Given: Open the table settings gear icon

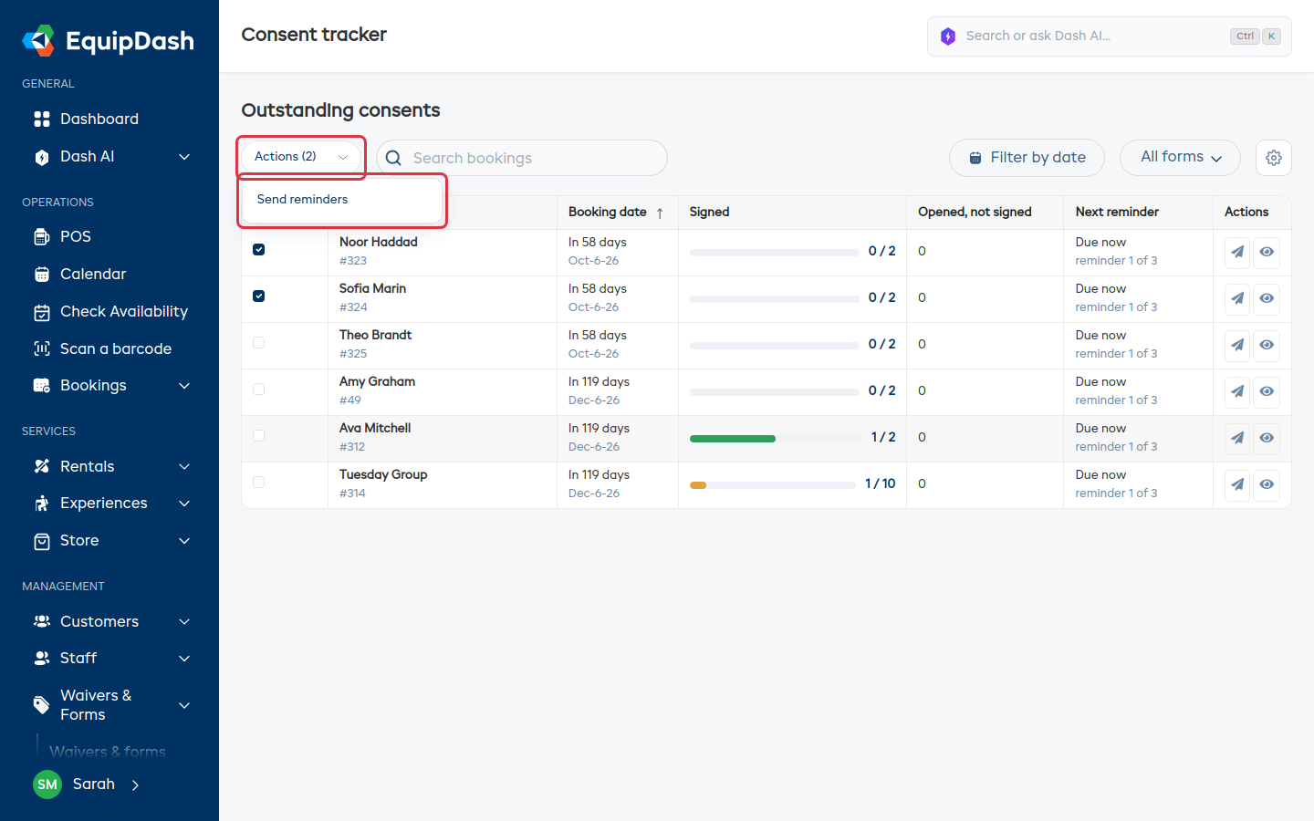Looking at the screenshot, I should click(1274, 158).
